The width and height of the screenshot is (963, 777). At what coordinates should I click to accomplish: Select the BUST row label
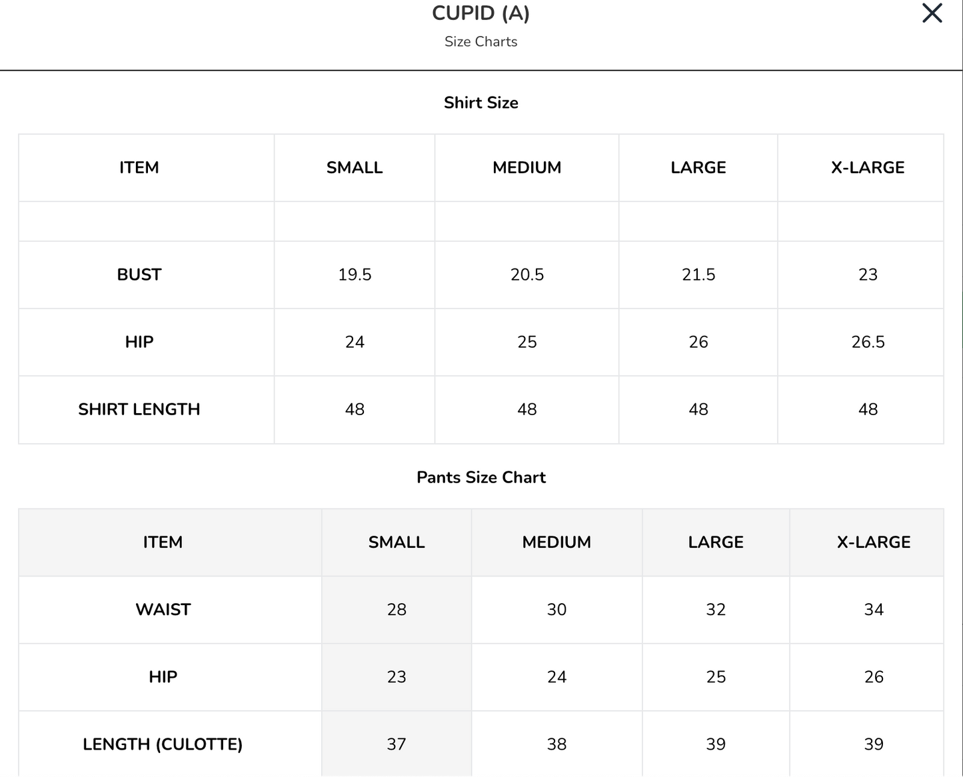139,275
